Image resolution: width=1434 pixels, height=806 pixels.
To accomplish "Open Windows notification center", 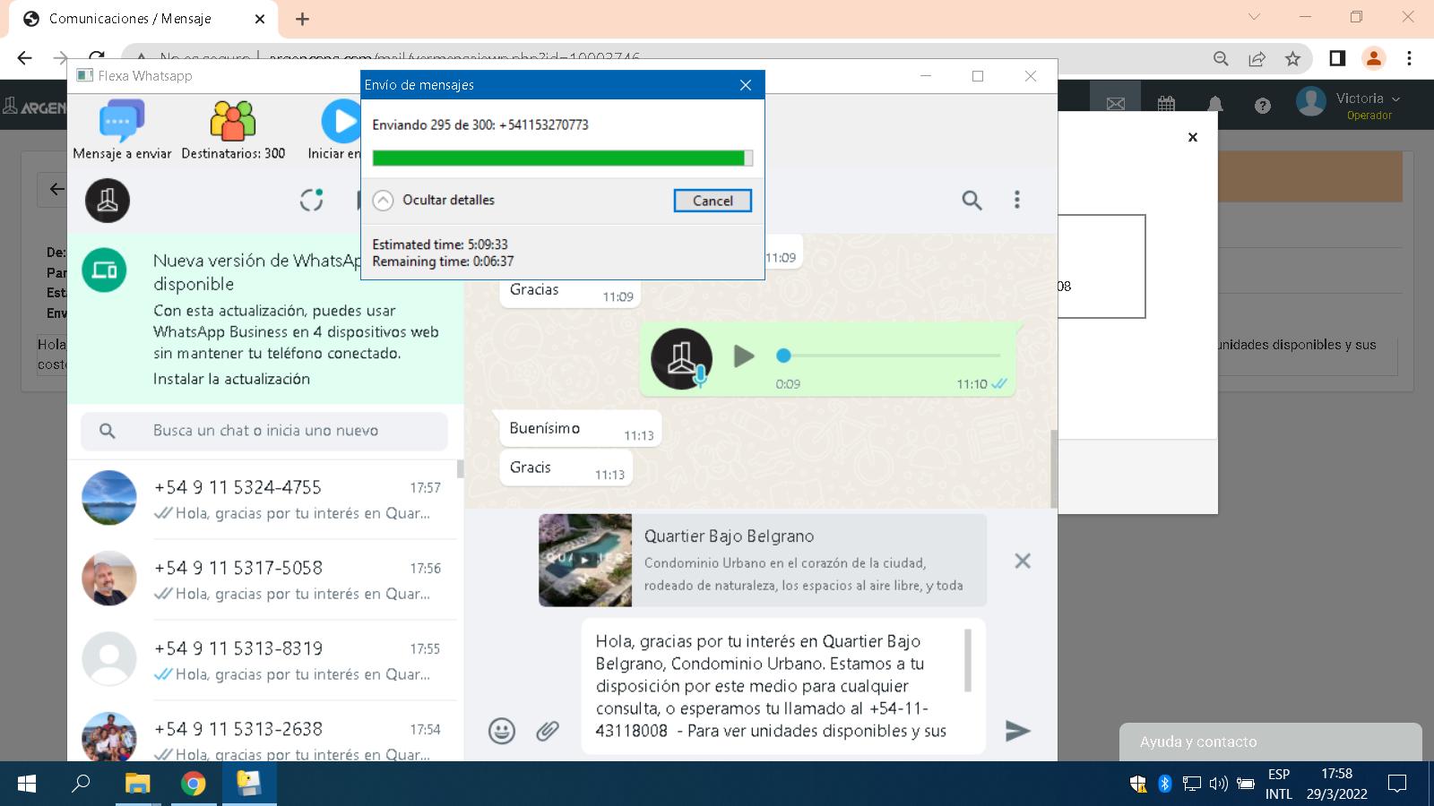I will [x=1397, y=784].
